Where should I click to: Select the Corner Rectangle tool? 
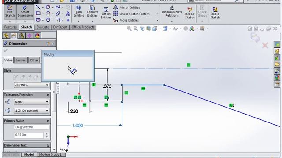38,14
